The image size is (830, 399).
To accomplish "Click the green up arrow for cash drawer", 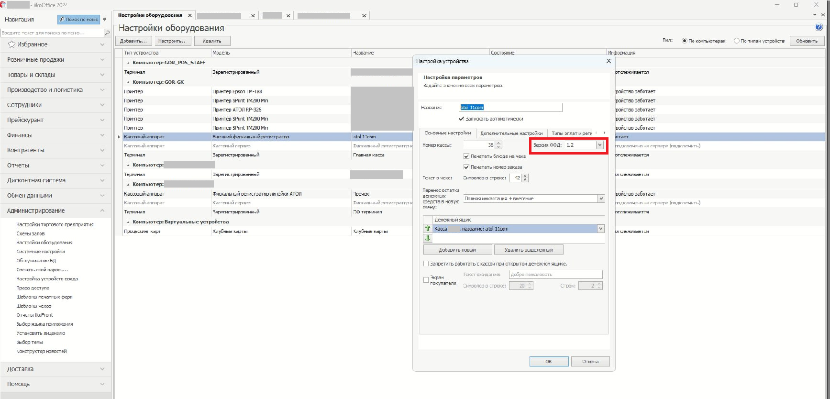I will [x=428, y=229].
